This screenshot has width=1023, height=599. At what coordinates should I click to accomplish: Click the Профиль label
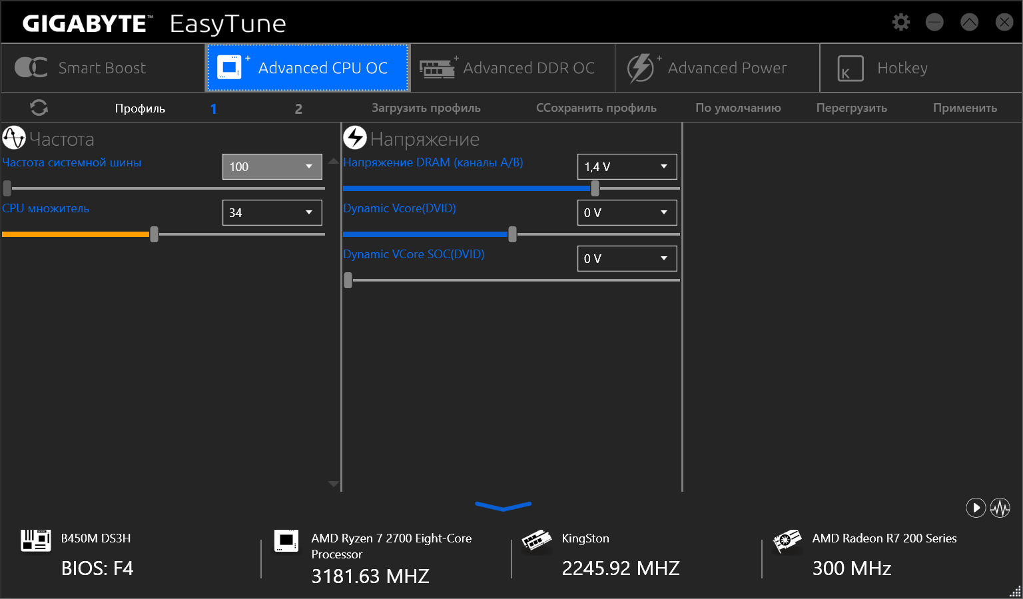(x=140, y=108)
